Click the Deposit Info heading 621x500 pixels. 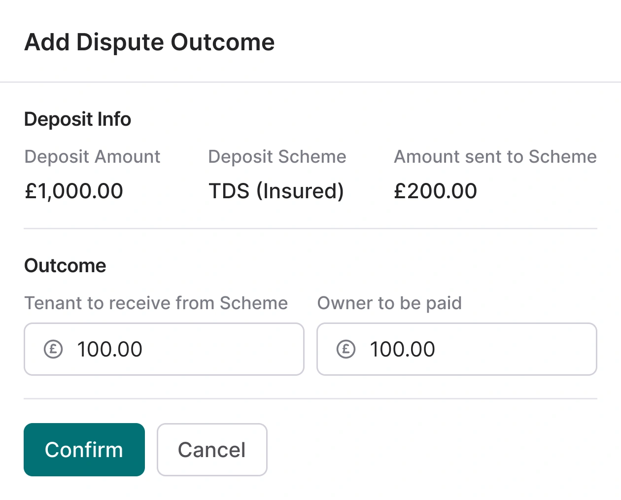click(77, 119)
